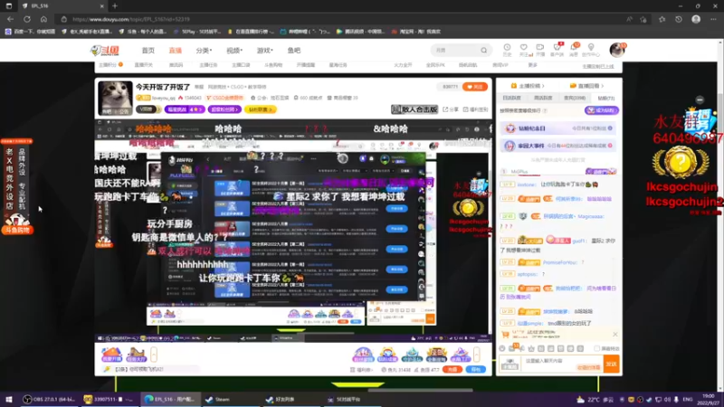
Task: Click the 开播 start-streaming icon
Action: point(539,50)
